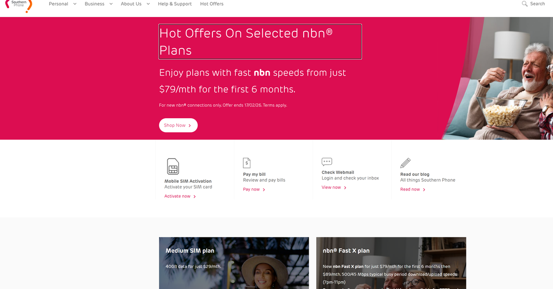Open the Medium SIM plan card
Image resolution: width=553 pixels, height=289 pixels.
click(234, 263)
